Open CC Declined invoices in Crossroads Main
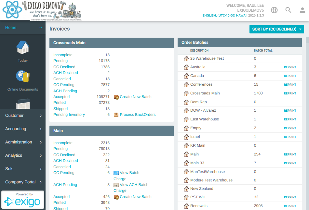The image size is (309, 210). coord(64,67)
